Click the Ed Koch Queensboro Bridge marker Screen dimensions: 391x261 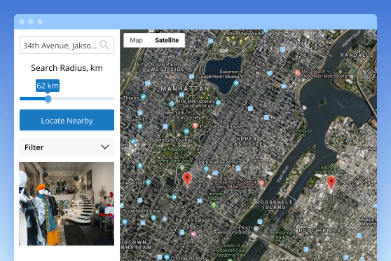click(256, 229)
